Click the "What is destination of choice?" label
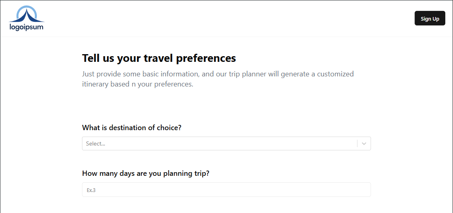This screenshot has height=213, width=453. click(131, 128)
